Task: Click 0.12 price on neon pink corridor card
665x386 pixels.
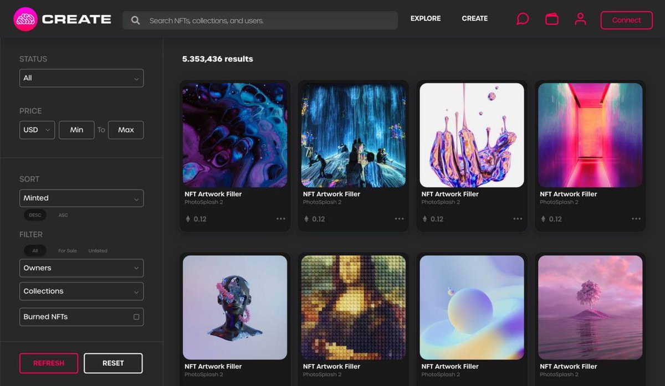Action: 556,219
